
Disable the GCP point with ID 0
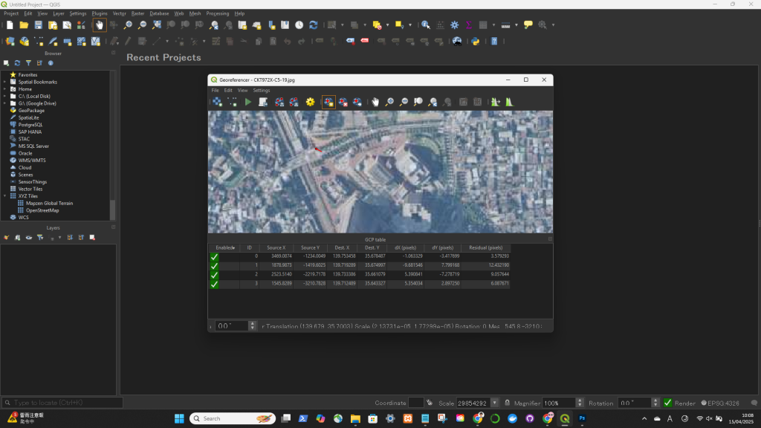pos(214,256)
